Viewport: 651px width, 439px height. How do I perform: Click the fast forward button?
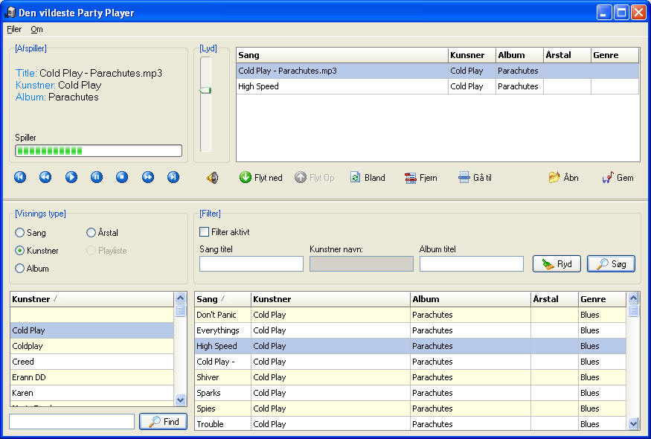[x=148, y=177]
